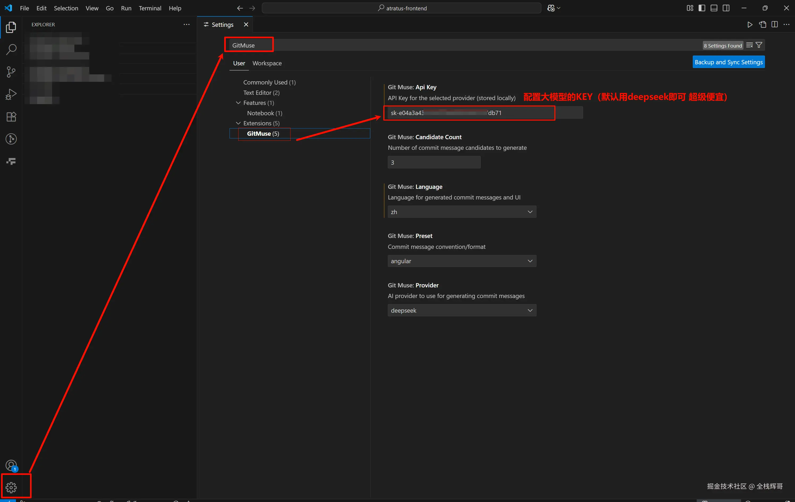Toggle the bottom Panel layout

pos(714,8)
